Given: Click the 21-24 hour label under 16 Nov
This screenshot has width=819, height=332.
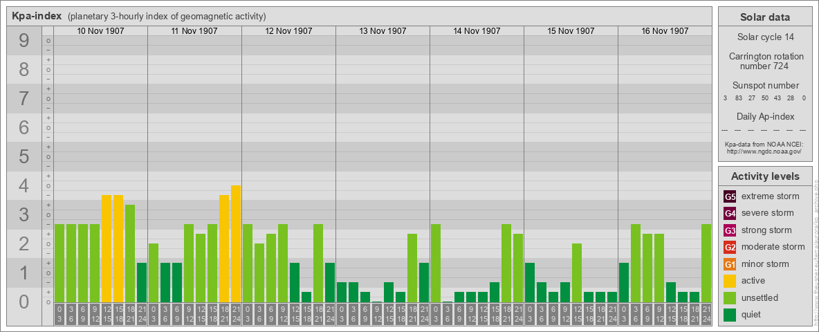Looking at the screenshot, I should [x=706, y=315].
